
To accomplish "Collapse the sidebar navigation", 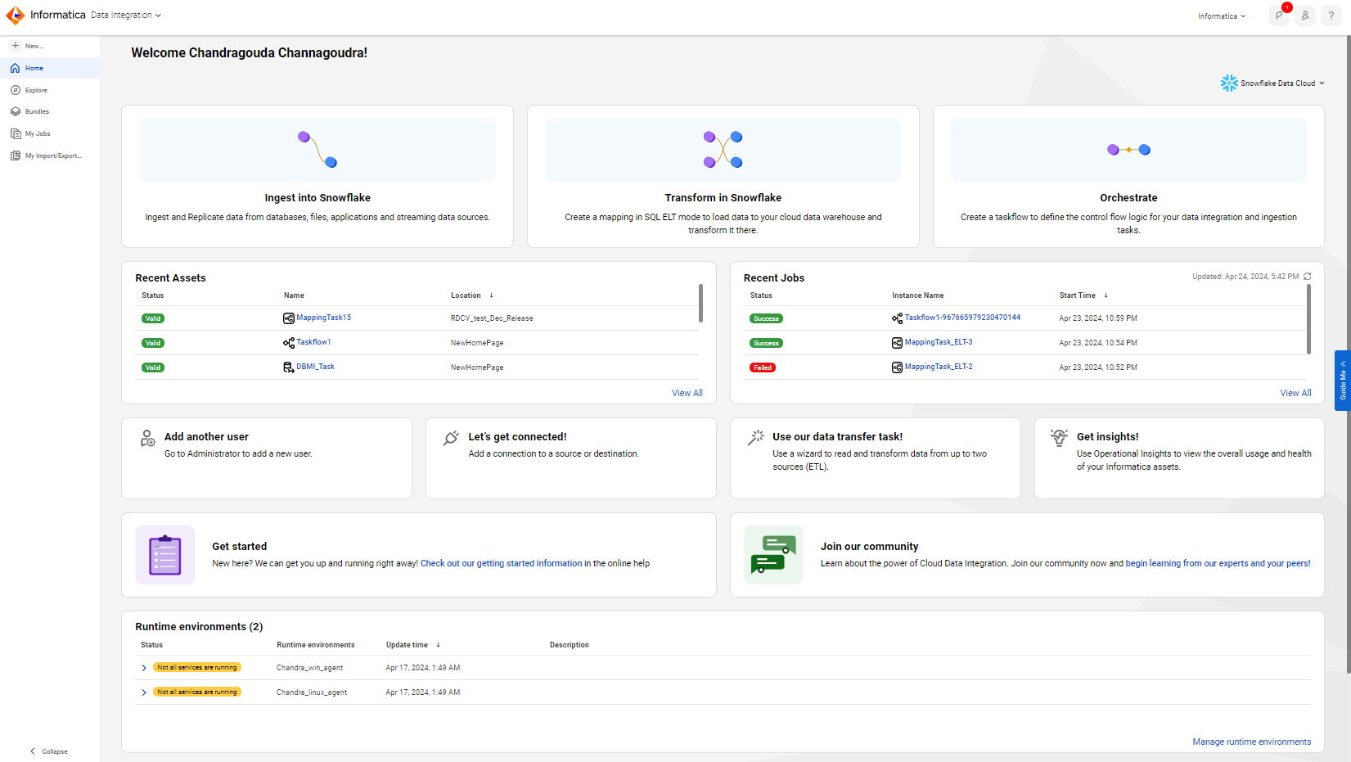I will [49, 751].
